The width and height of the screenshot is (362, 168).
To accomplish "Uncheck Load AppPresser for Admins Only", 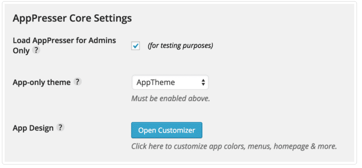I will (136, 46).
